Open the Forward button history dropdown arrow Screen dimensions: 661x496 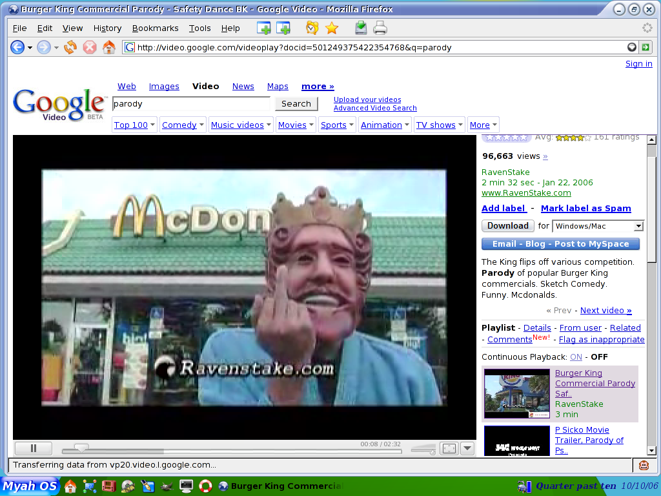coord(57,48)
